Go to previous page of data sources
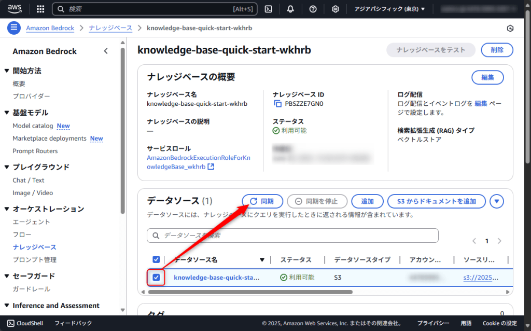 474,241
